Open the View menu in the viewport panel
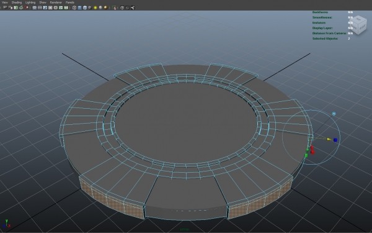This screenshot has height=233, width=372. click(x=4, y=2)
